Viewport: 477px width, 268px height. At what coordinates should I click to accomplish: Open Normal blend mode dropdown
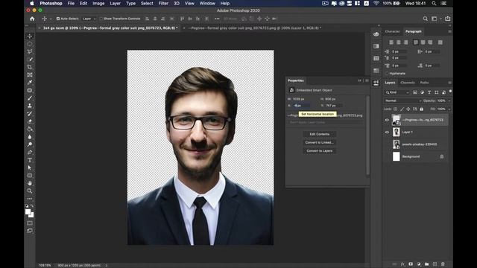point(402,100)
